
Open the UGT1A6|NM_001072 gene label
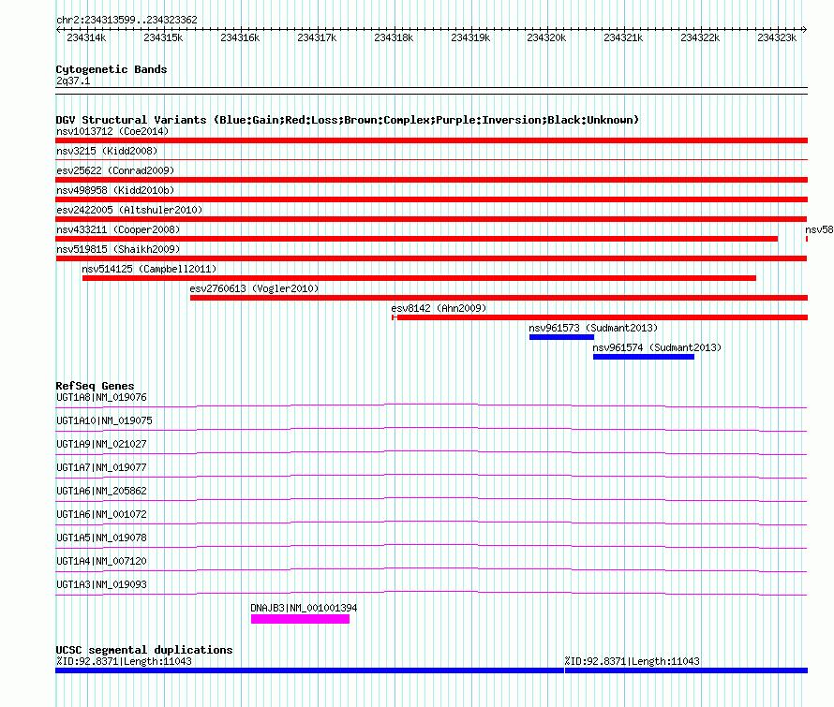101,515
